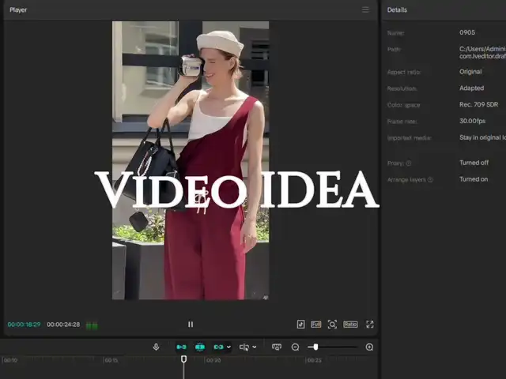Enter fullscreen with the expand icon
The image size is (506, 379).
pos(369,325)
